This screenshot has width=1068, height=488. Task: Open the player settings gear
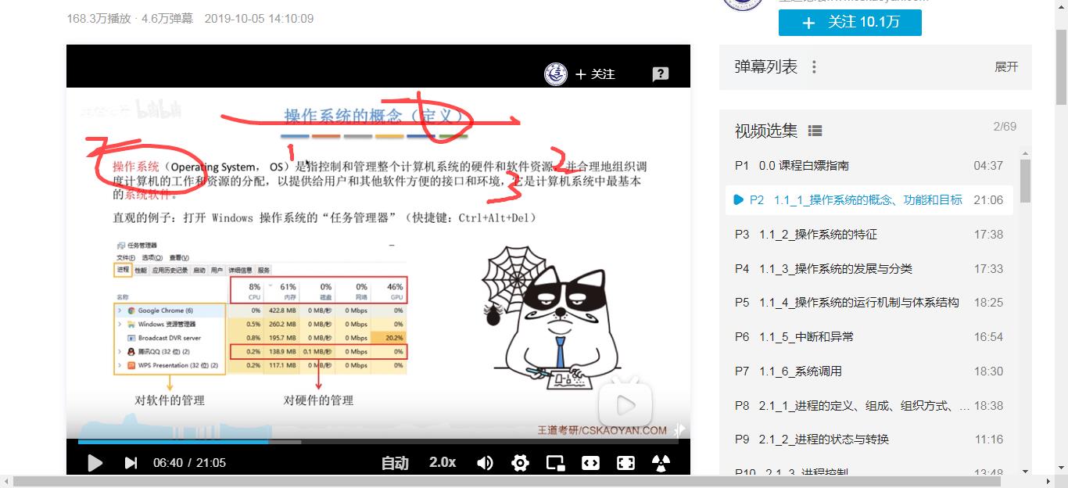(x=520, y=463)
